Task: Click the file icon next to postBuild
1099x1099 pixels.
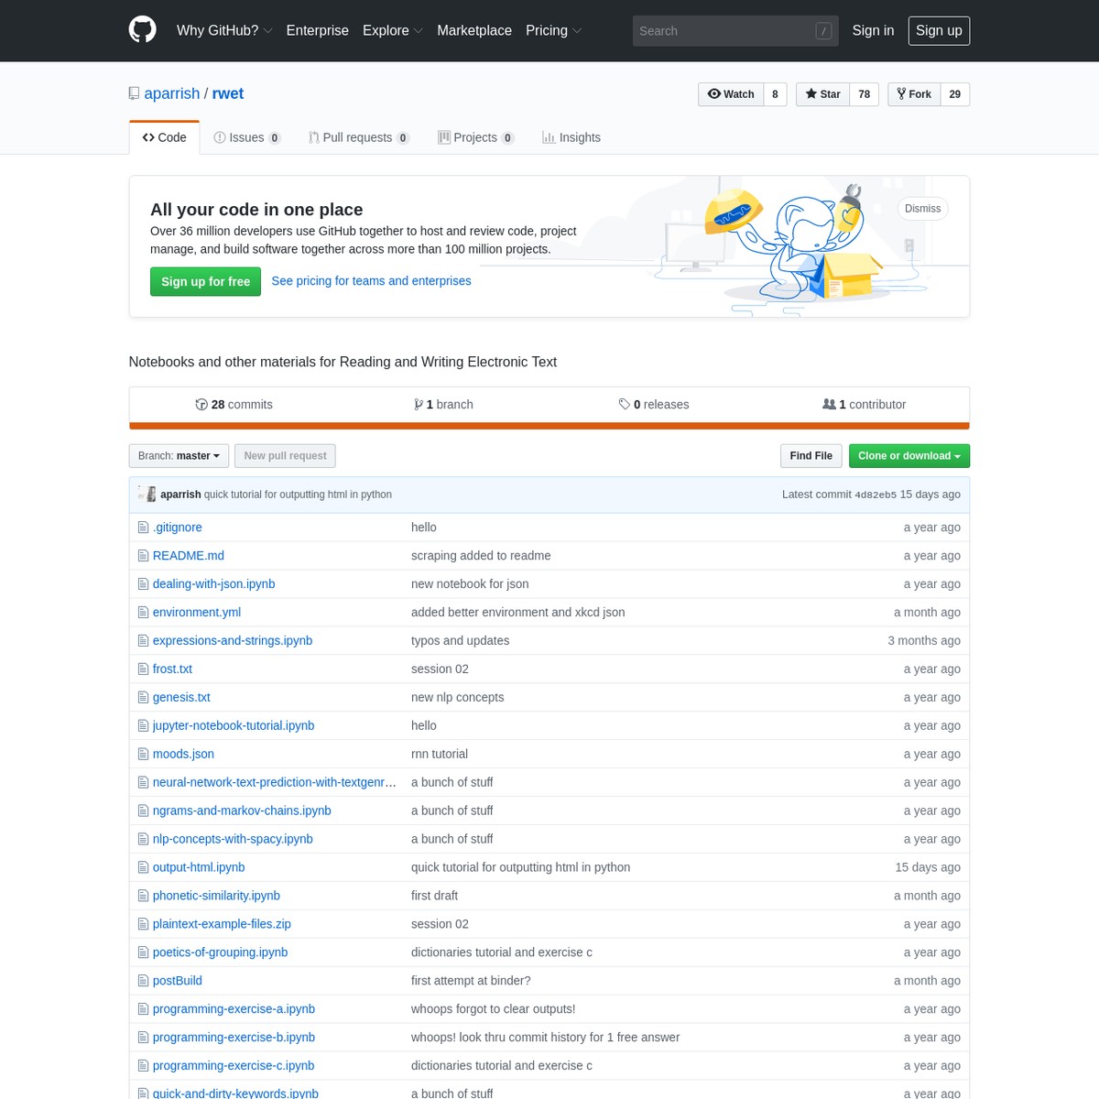Action: click(x=143, y=981)
